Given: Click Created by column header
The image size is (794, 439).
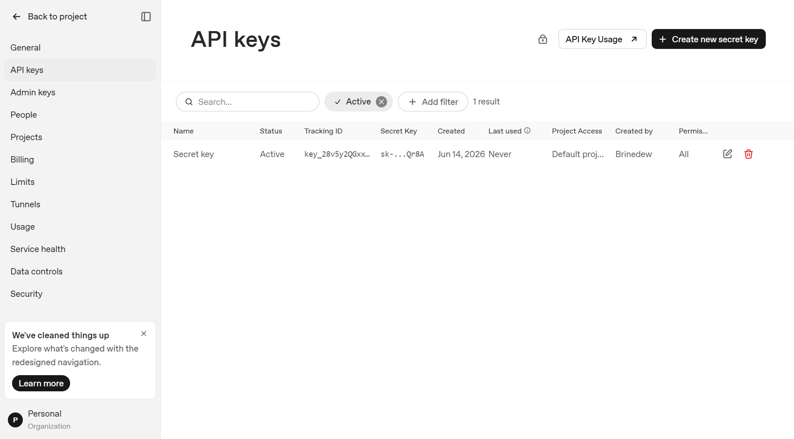Looking at the screenshot, I should [x=634, y=131].
